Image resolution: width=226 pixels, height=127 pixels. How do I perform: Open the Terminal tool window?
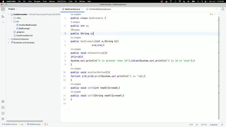(3, 107)
